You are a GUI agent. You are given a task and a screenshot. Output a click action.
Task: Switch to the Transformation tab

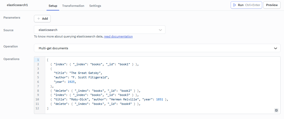pyautogui.click(x=73, y=6)
